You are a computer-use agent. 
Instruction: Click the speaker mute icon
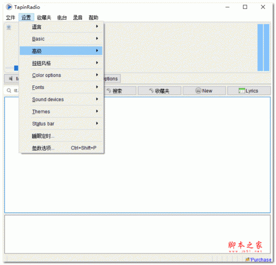click(x=11, y=78)
